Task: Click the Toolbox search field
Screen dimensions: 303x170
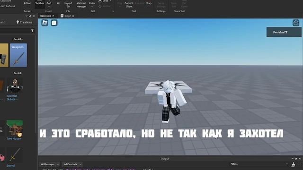Action: tap(15, 31)
